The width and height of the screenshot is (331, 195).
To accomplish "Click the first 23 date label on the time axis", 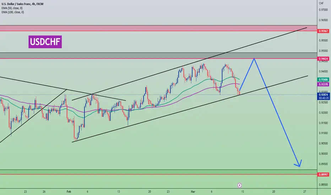I will click(x=26, y=191).
